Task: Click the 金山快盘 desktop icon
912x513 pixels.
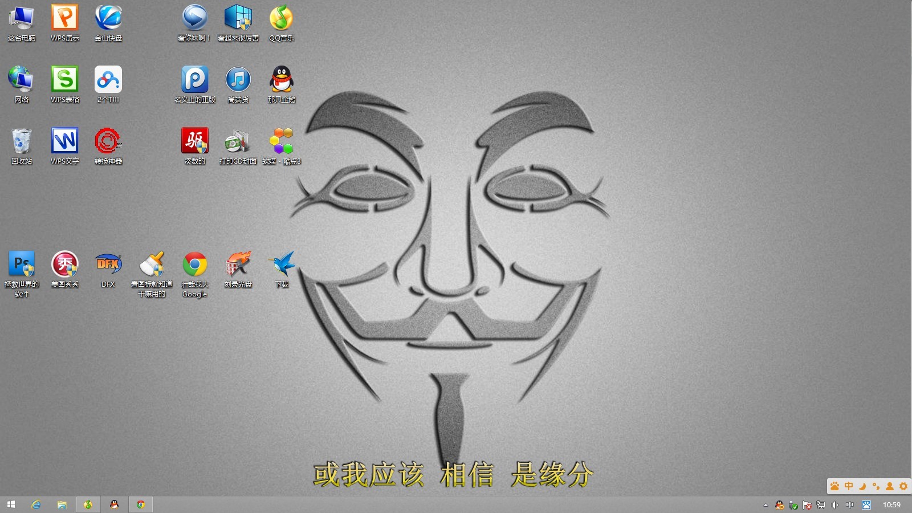Action: click(x=108, y=23)
